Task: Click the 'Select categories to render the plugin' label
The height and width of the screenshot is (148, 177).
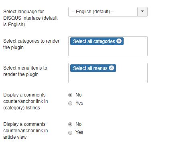Action: click(31, 44)
